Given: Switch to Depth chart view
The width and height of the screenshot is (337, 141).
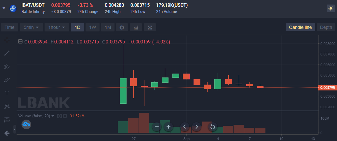Looking at the screenshot, I should tap(326, 28).
